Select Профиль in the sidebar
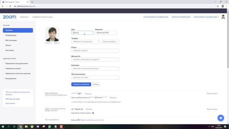Viewport: 229px width, 129px height. pyautogui.click(x=18, y=30)
